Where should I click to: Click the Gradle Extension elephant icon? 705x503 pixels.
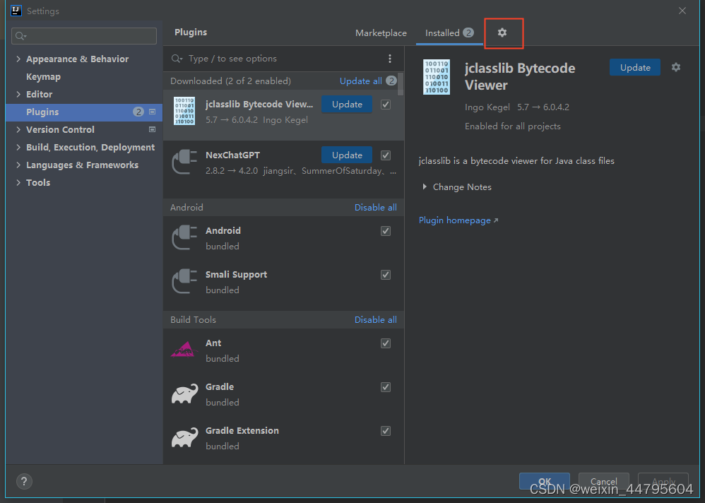(185, 437)
